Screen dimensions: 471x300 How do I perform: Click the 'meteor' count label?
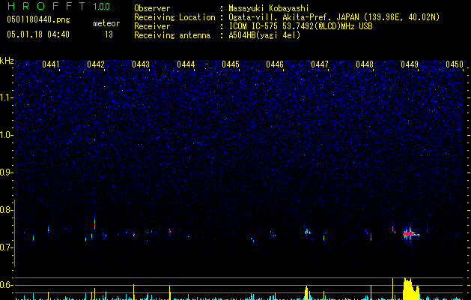[x=106, y=23]
